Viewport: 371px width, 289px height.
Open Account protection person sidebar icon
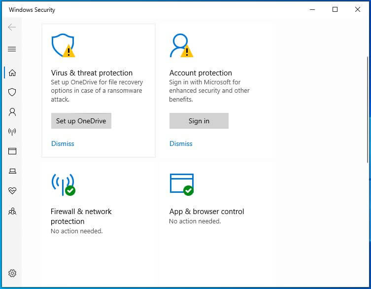[x=12, y=112]
